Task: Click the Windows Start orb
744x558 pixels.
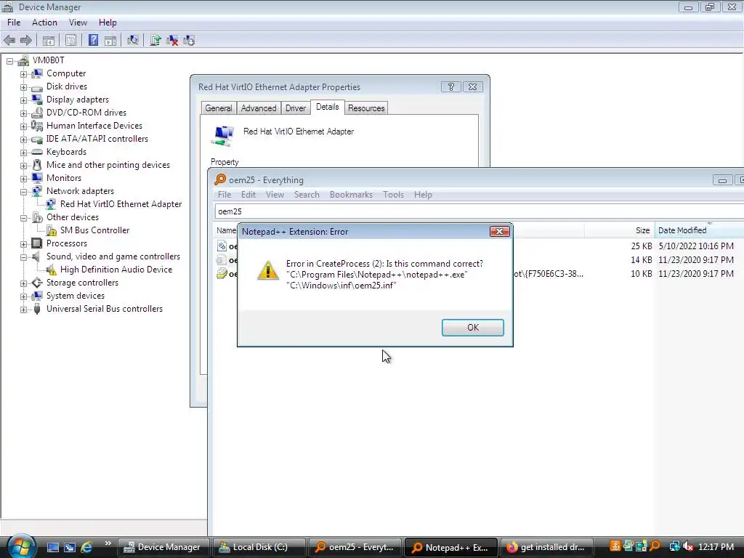Action: 21,546
